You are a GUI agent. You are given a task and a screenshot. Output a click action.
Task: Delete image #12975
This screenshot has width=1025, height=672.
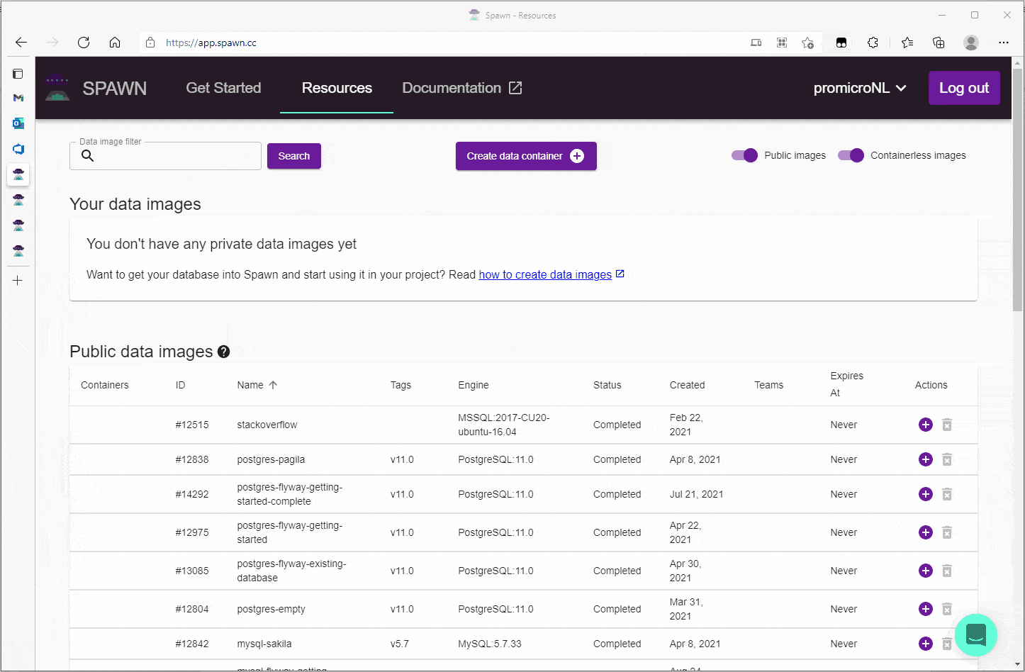coord(947,532)
